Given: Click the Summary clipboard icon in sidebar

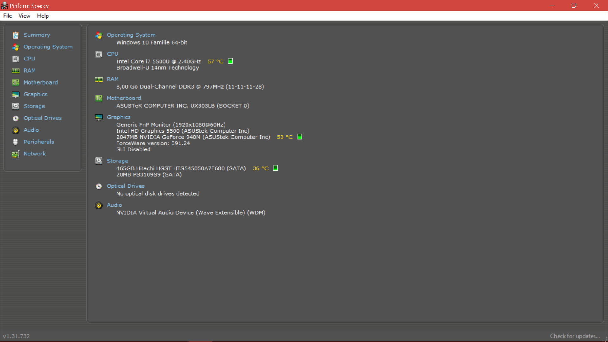Looking at the screenshot, I should (16, 35).
